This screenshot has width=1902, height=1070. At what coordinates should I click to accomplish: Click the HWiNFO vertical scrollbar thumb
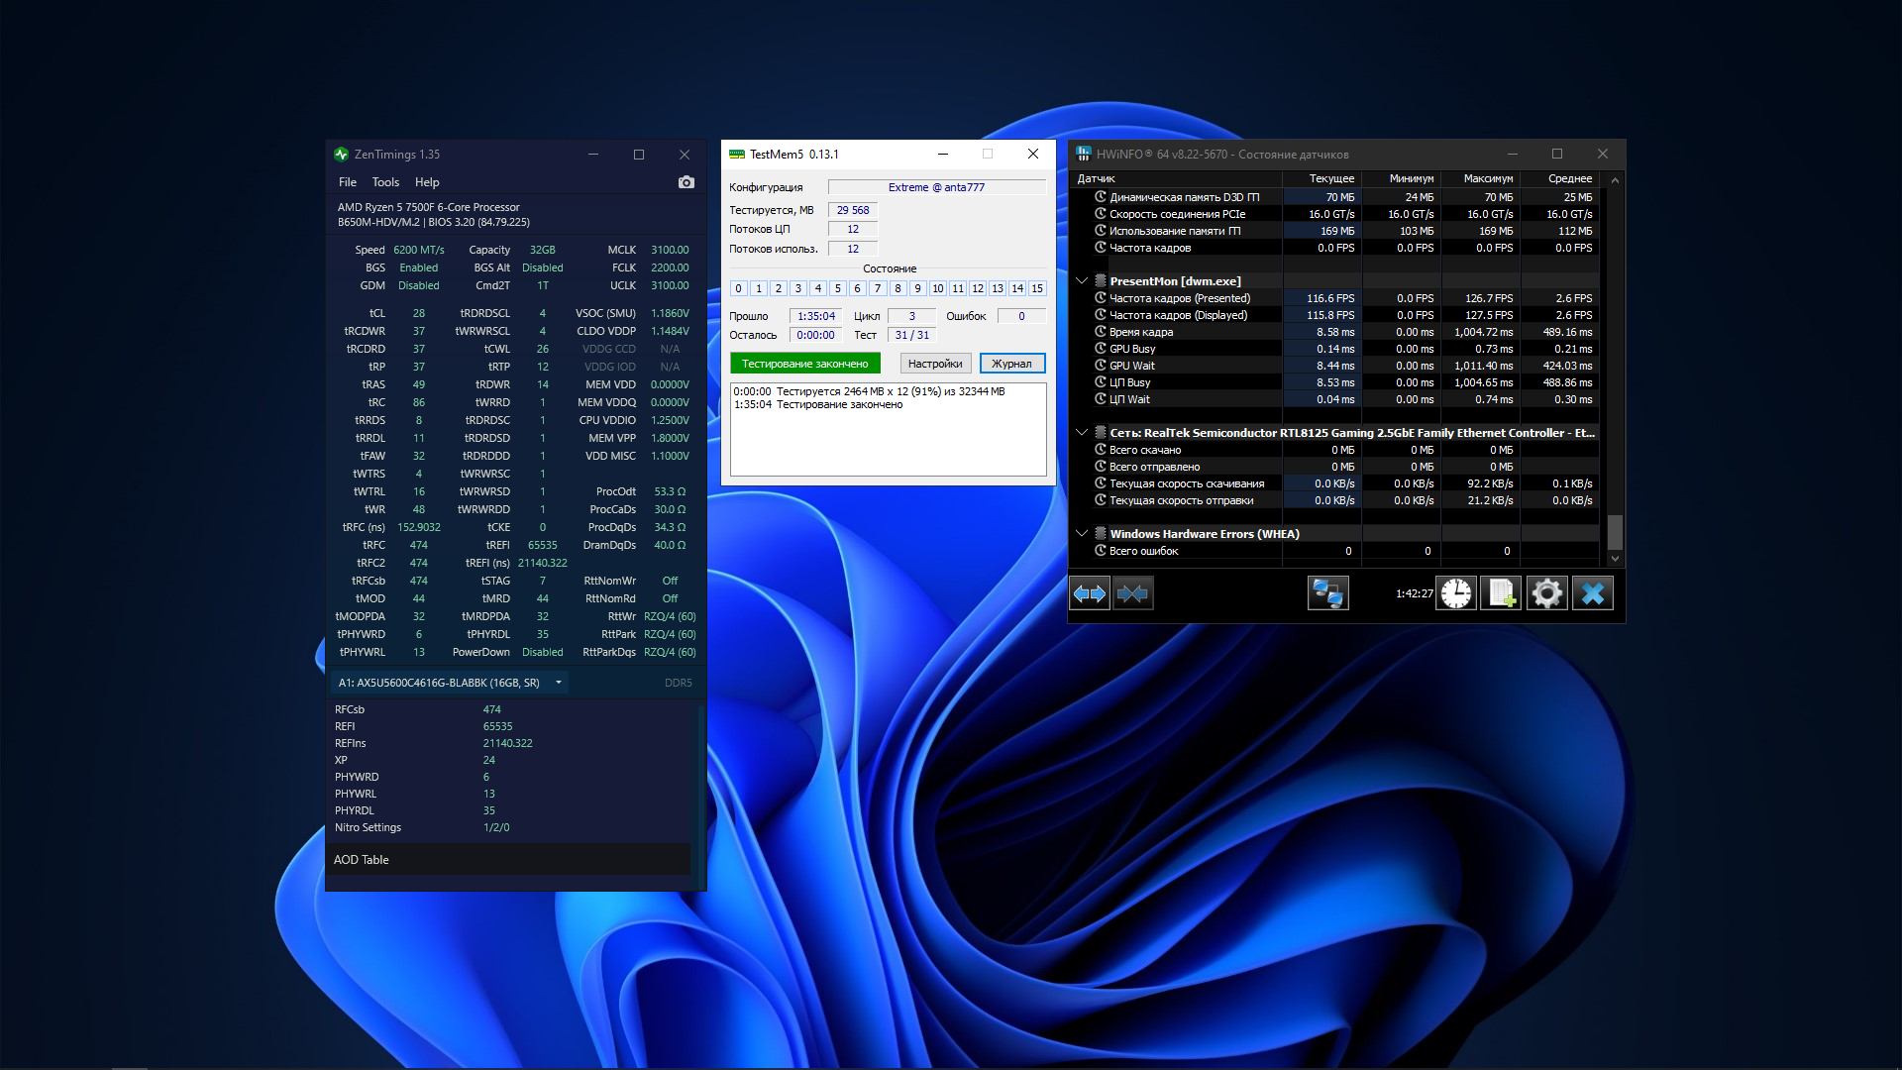click(x=1615, y=532)
